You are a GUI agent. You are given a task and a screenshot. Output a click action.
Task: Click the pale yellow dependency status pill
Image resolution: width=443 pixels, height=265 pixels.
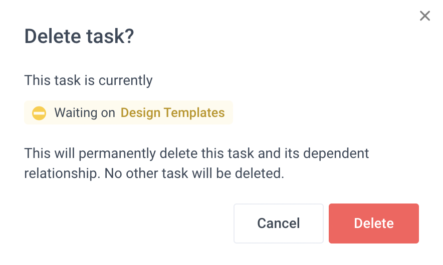click(128, 112)
